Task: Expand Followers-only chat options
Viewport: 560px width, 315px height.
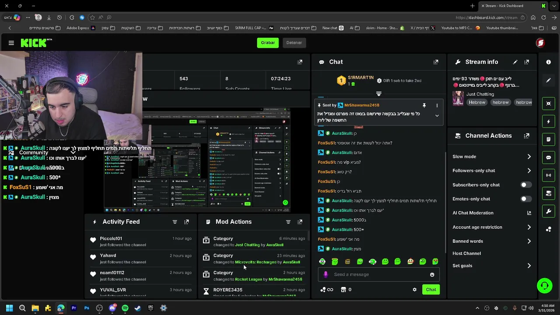Action: point(529,171)
